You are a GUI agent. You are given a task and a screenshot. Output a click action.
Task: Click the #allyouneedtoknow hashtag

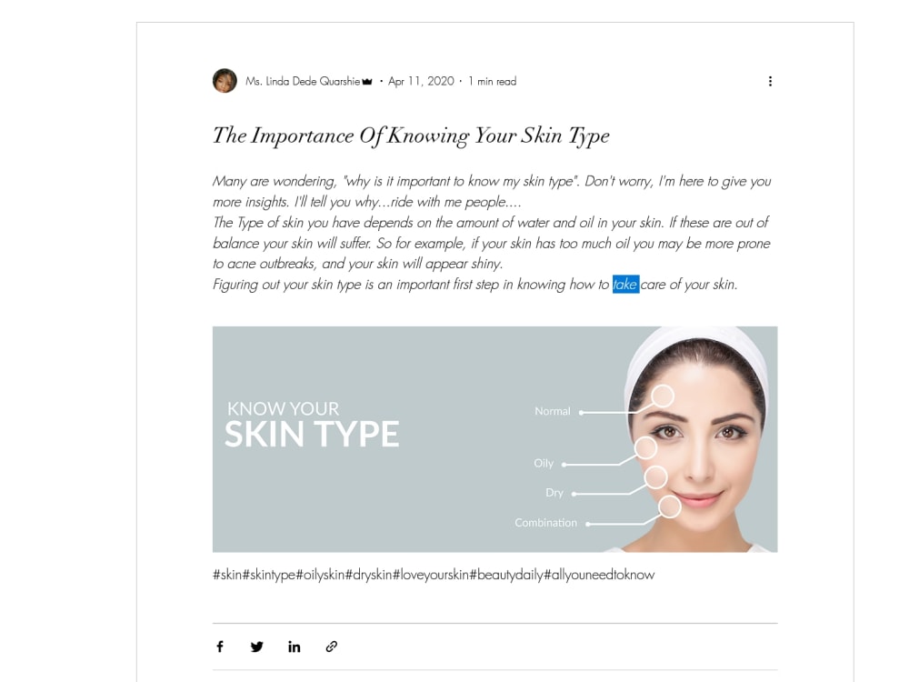(x=599, y=575)
